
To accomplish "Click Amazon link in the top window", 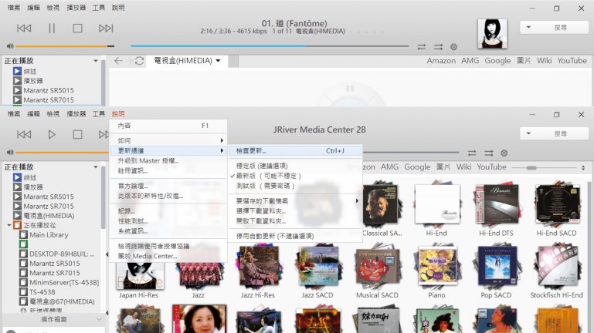I will click(x=441, y=61).
